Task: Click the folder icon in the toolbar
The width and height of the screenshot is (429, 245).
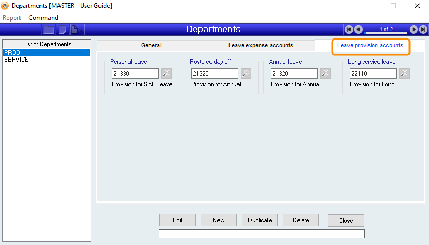Action: tap(48, 30)
